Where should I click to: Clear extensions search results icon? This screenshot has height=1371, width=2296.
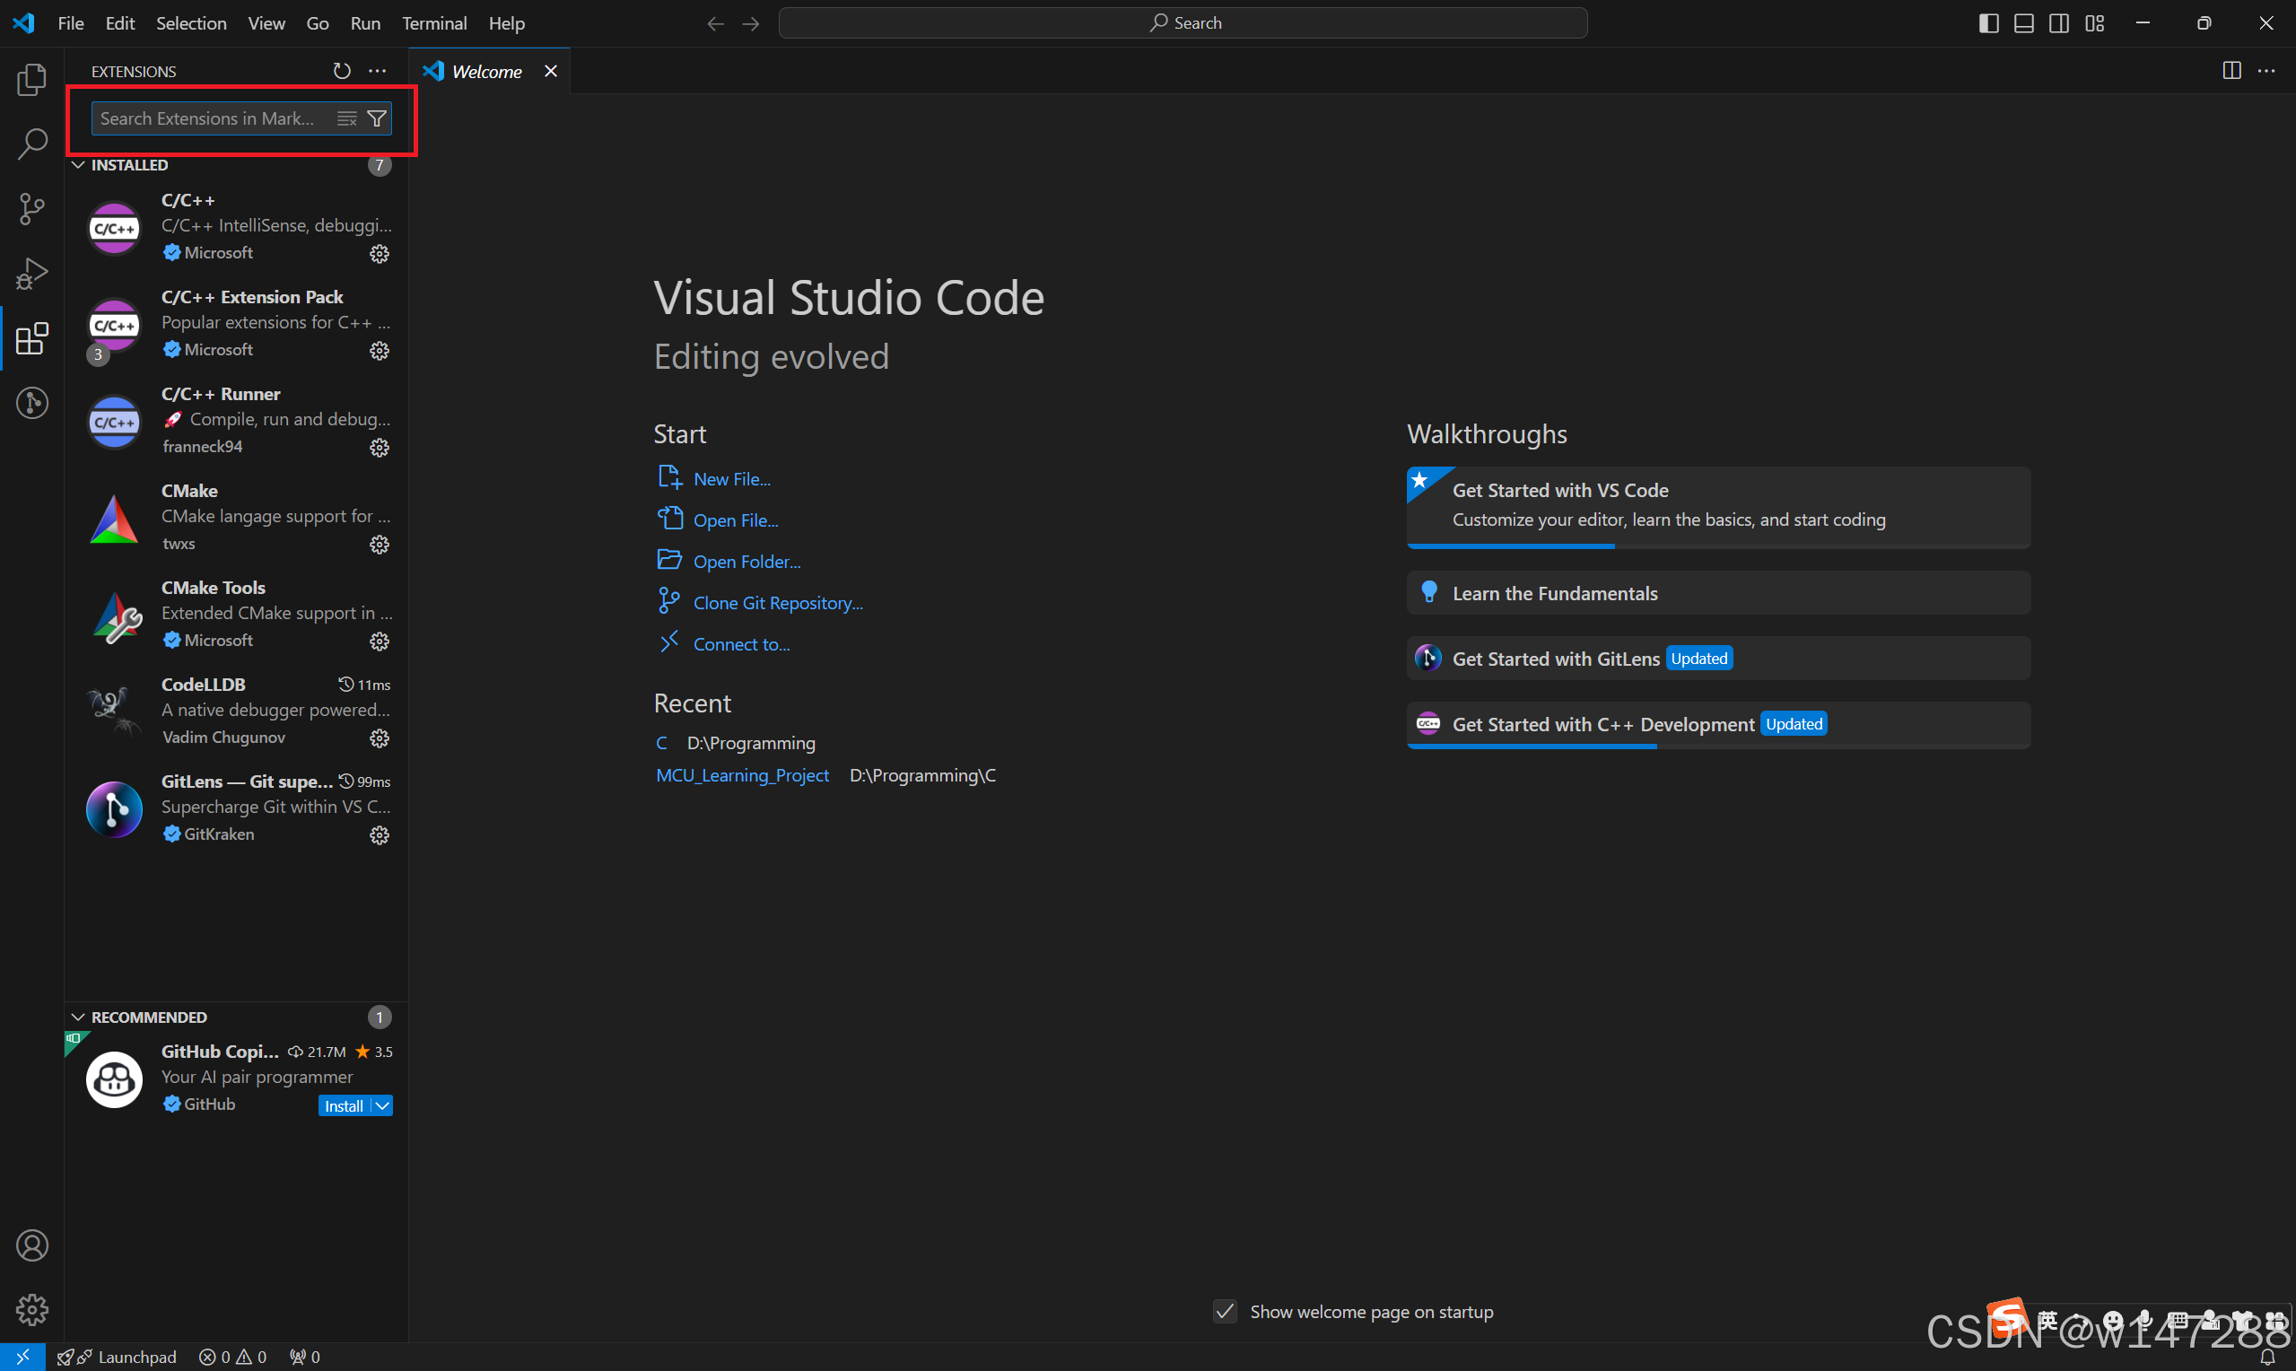(346, 118)
